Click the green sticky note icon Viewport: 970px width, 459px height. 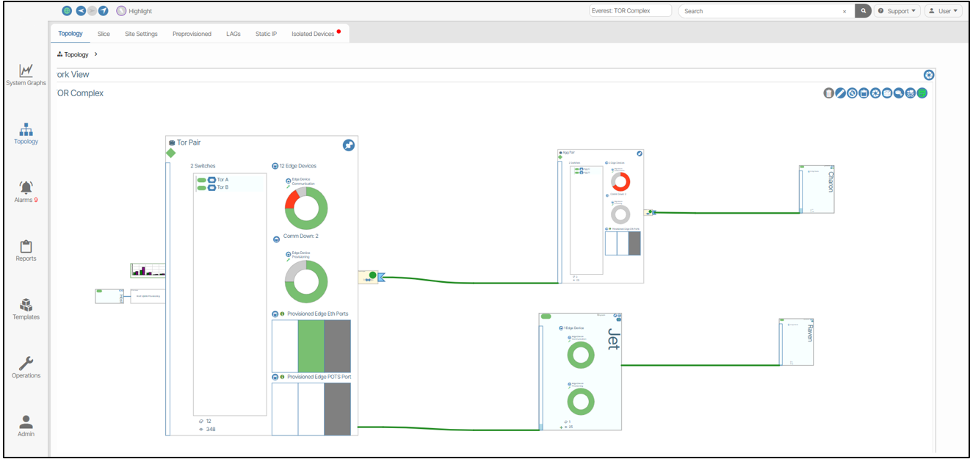click(x=922, y=93)
